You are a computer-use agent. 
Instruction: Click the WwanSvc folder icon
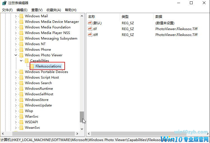[22, 128]
